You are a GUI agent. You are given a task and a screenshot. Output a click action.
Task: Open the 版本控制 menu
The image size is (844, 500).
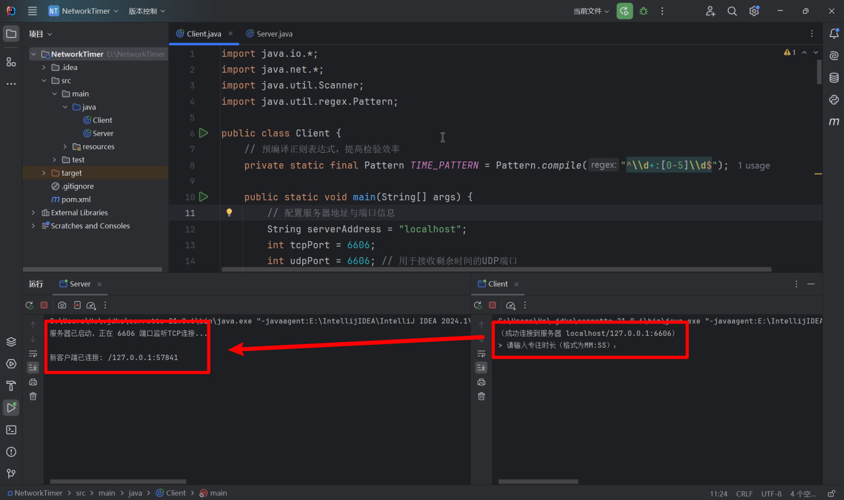click(x=146, y=11)
